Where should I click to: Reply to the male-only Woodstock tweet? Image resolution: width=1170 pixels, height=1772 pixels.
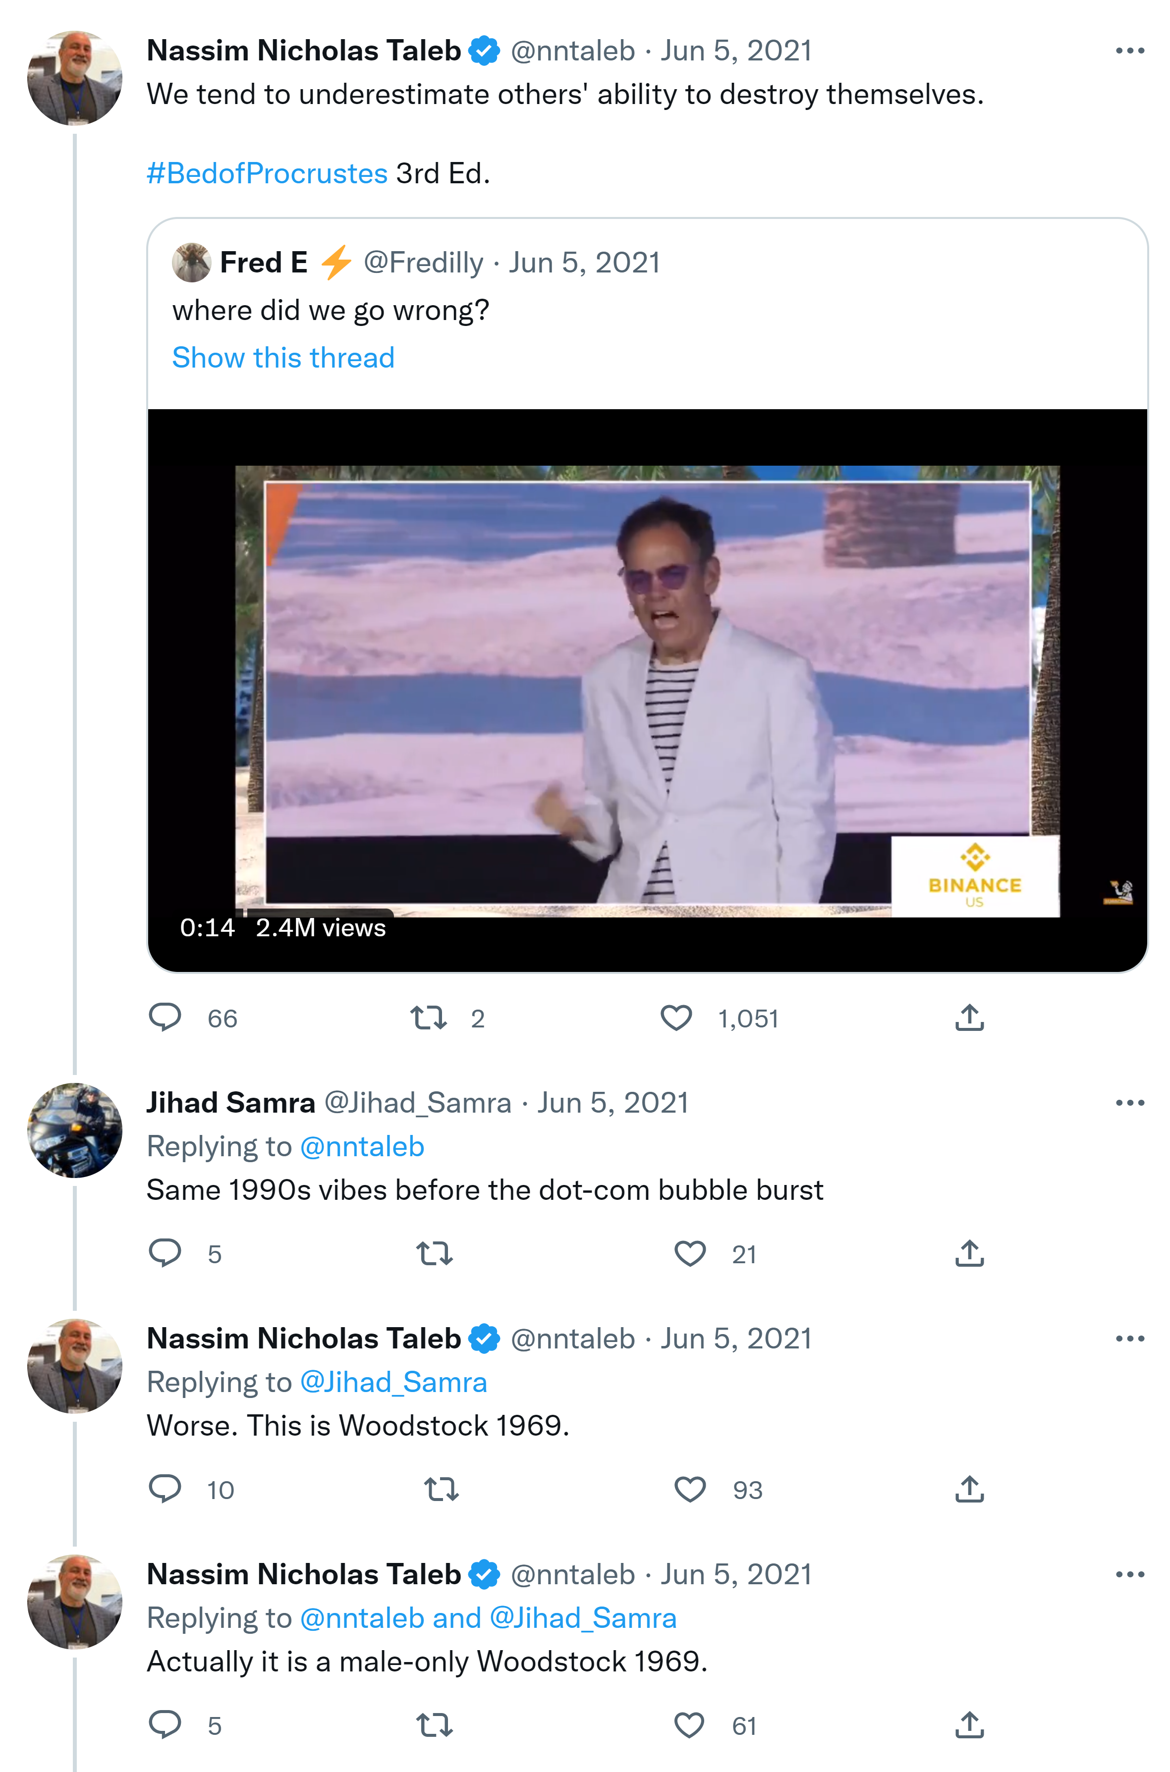165,1724
